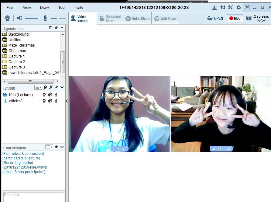Enter full screen with the brackets icon

tap(247, 7)
